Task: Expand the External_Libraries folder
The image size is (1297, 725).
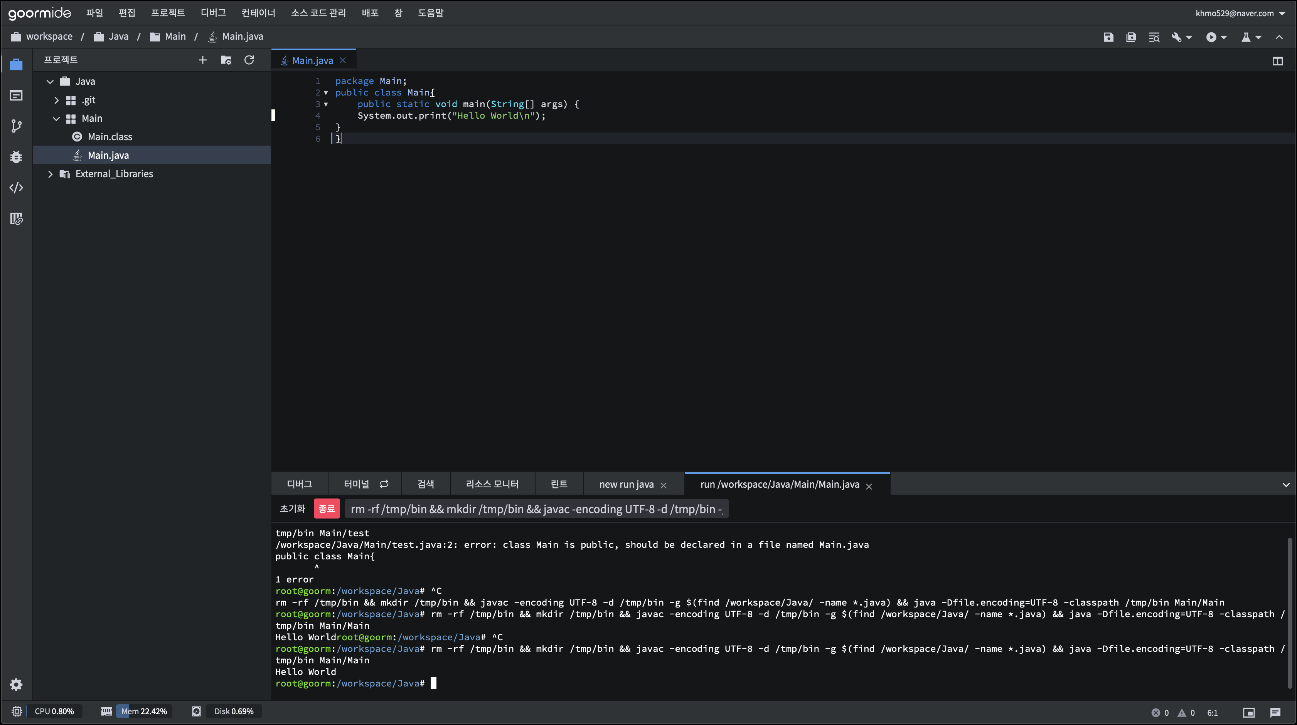Action: [51, 174]
